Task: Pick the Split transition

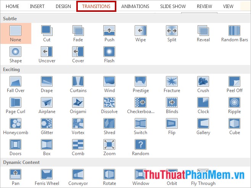Action: 172,33
